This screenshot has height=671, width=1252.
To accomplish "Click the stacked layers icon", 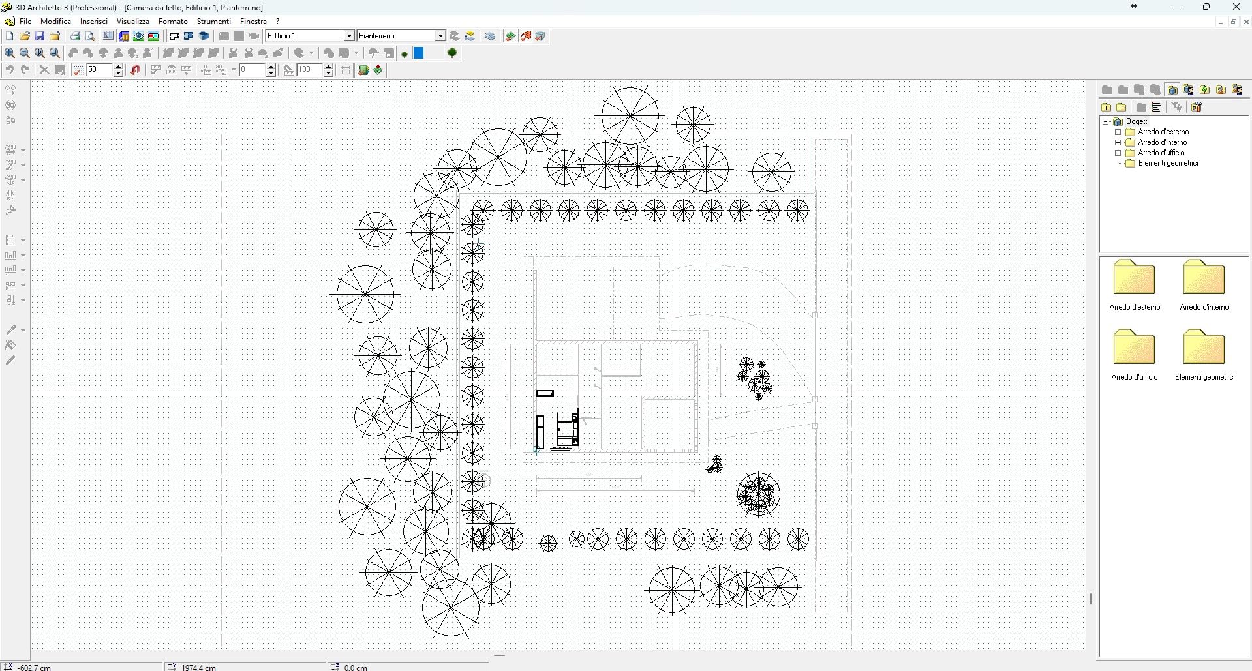I will pyautogui.click(x=490, y=36).
